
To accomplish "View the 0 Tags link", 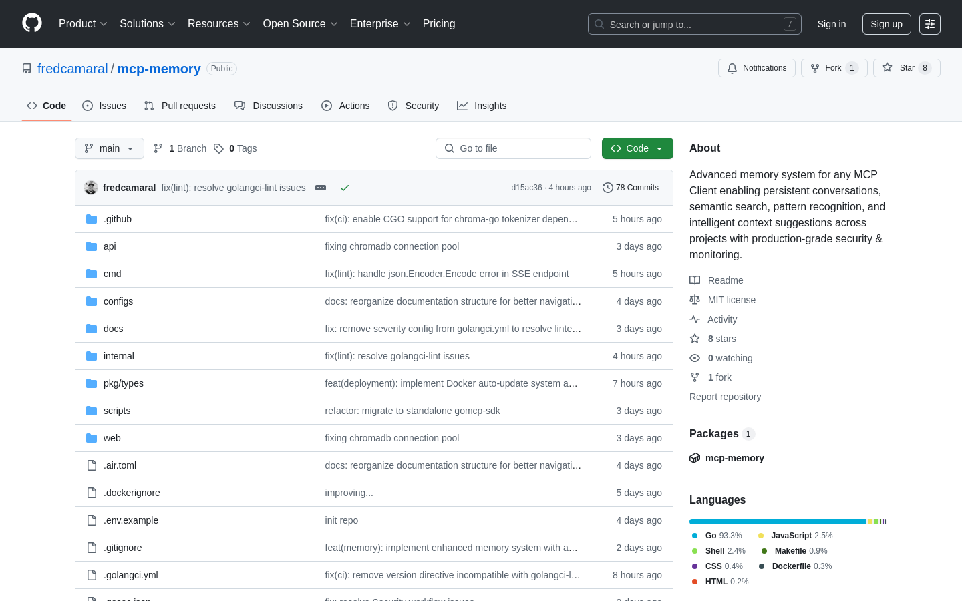I will (235, 148).
